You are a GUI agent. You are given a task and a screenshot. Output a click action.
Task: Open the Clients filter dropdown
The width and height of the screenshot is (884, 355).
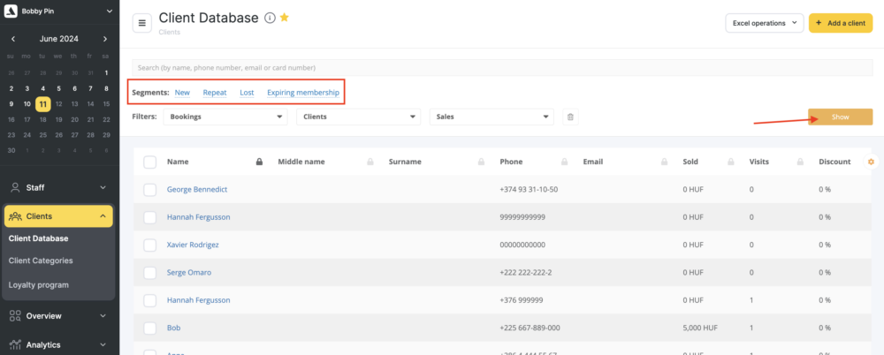359,117
